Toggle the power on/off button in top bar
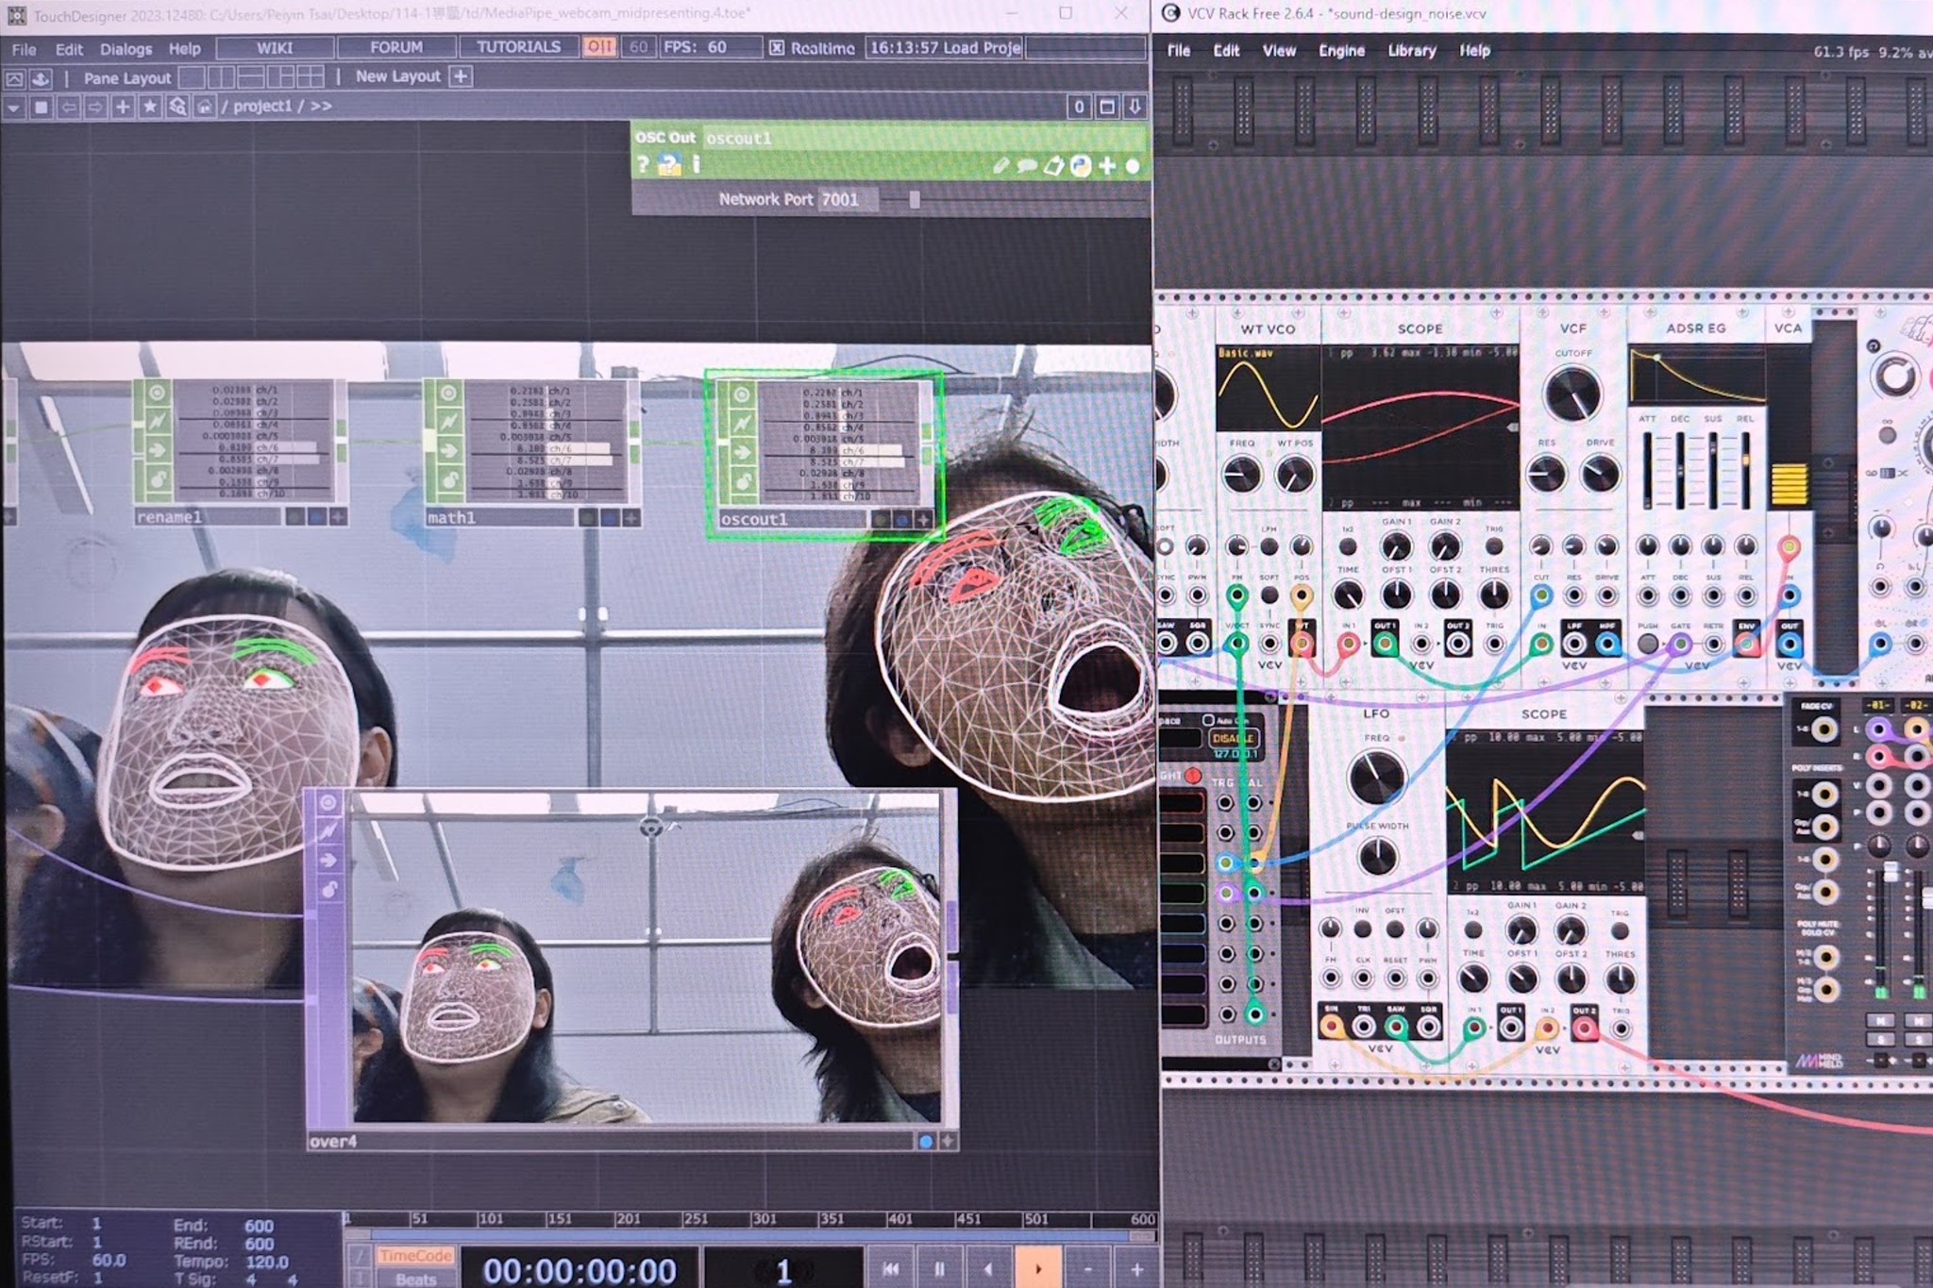This screenshot has width=1933, height=1288. (x=599, y=47)
